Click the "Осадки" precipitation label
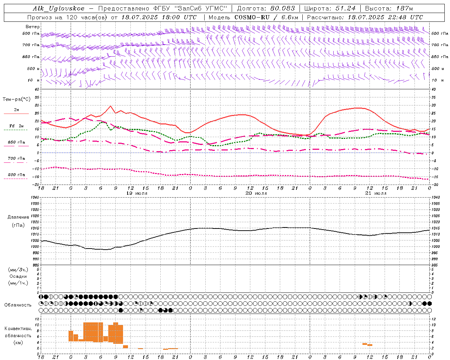The height and width of the screenshot is (360, 450). (18, 276)
